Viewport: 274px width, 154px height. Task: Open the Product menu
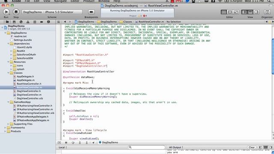click(x=89, y=1)
